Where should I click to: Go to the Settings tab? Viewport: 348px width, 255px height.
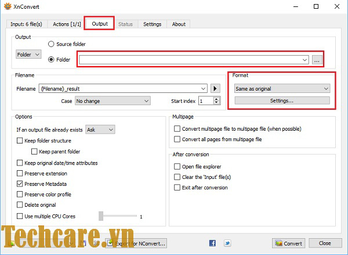(x=152, y=24)
